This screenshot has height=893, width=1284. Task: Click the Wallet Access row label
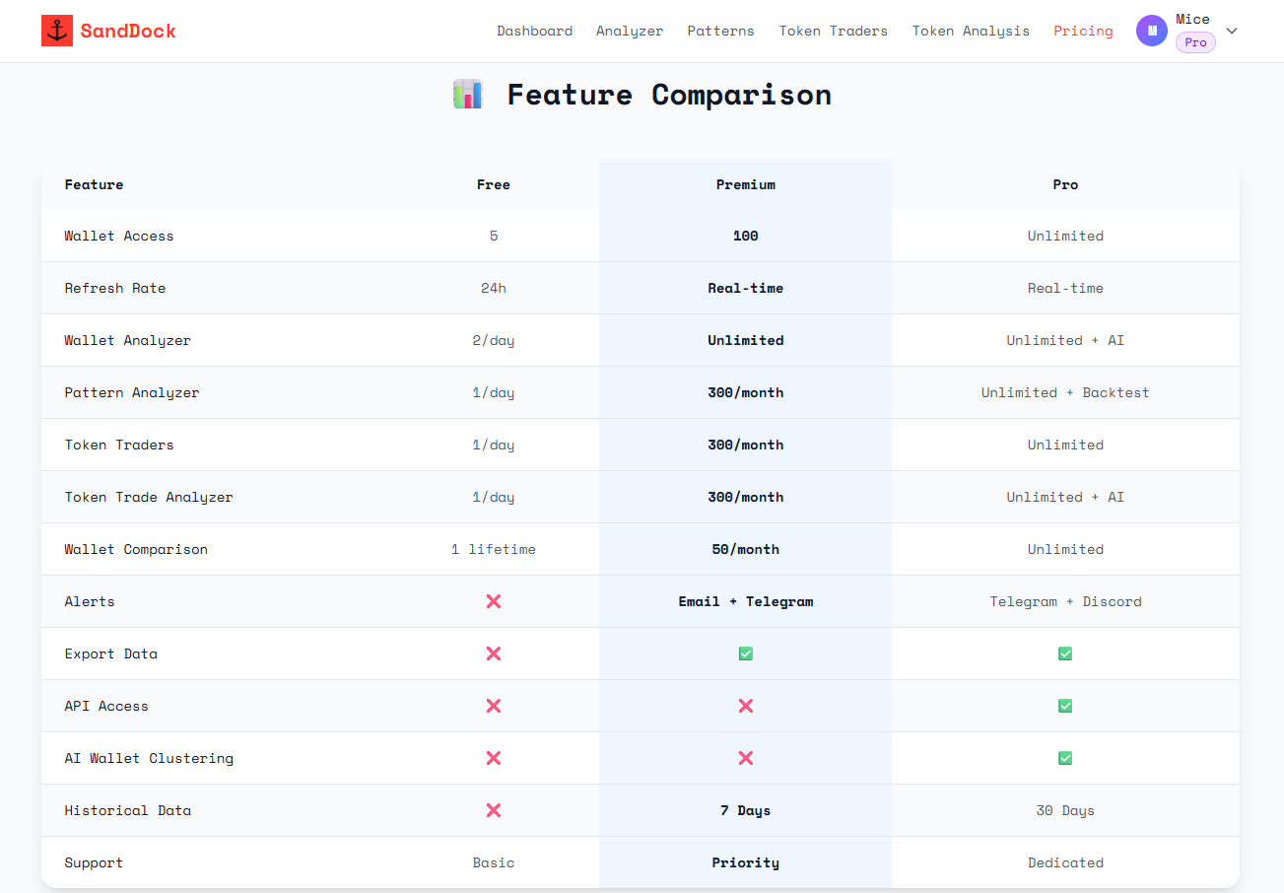click(x=119, y=236)
